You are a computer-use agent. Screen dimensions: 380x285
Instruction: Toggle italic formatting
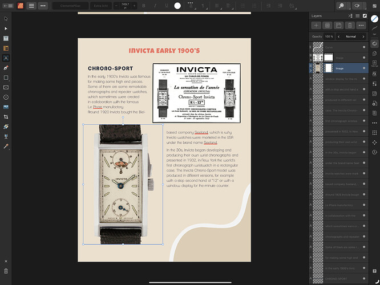(155, 6)
